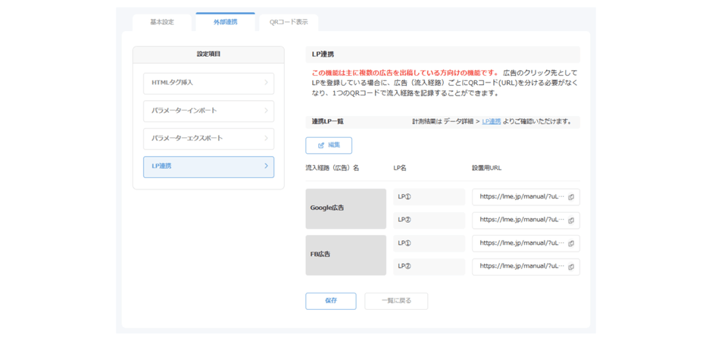Image resolution: width=712 pixels, height=341 pixels.
Task: Copy the FB広告 LP② URL
Action: click(571, 267)
